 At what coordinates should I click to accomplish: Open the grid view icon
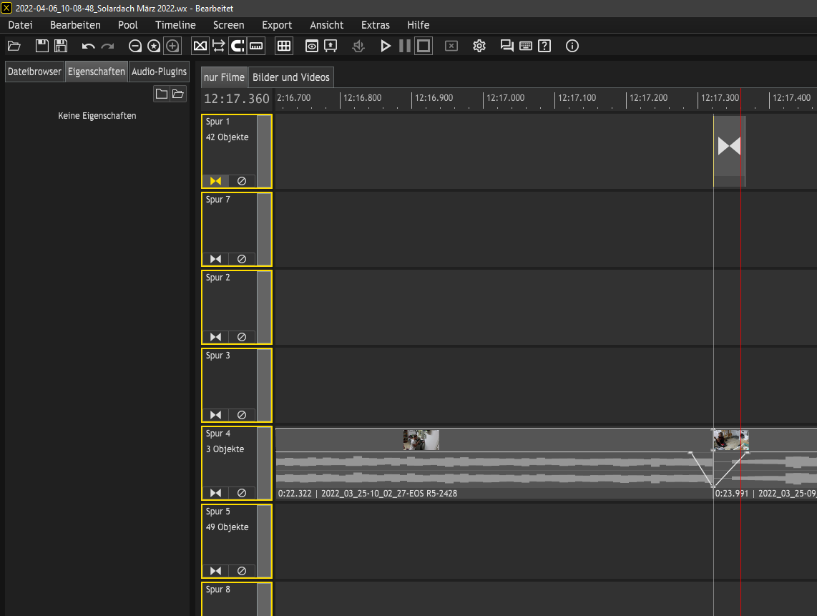click(x=284, y=46)
